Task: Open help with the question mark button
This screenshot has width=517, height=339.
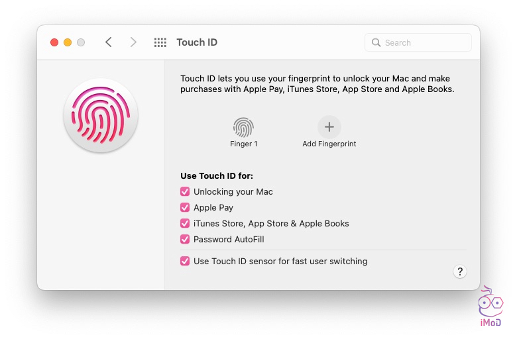Action: (460, 271)
